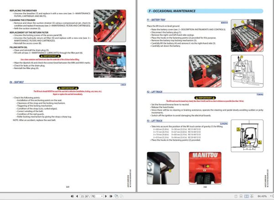Image resolution: width=274 pixels, height=200 pixels.
Task: Switch to single page view
Action: click(236, 196)
